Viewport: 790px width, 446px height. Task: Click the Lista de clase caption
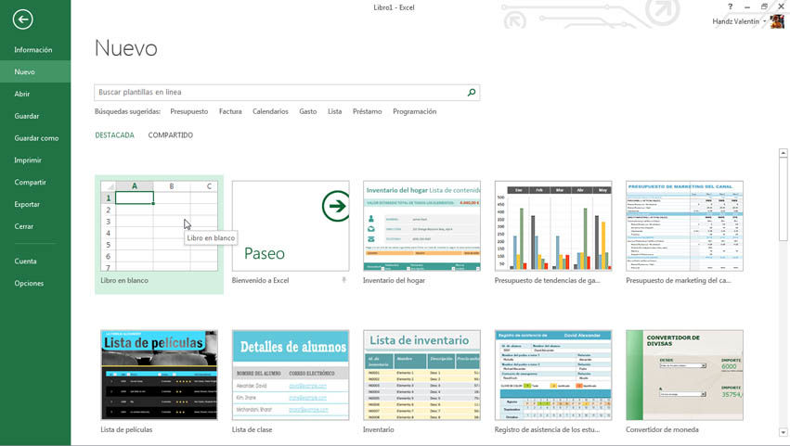click(252, 430)
